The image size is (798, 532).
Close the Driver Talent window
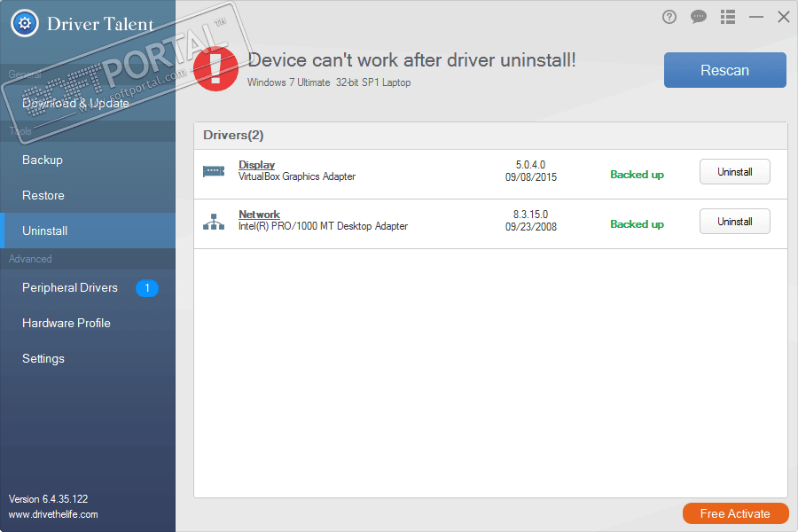(784, 18)
